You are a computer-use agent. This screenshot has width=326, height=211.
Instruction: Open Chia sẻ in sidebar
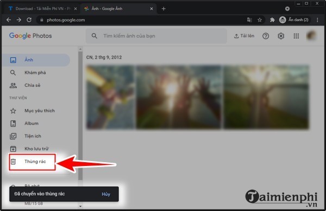[x=36, y=85]
